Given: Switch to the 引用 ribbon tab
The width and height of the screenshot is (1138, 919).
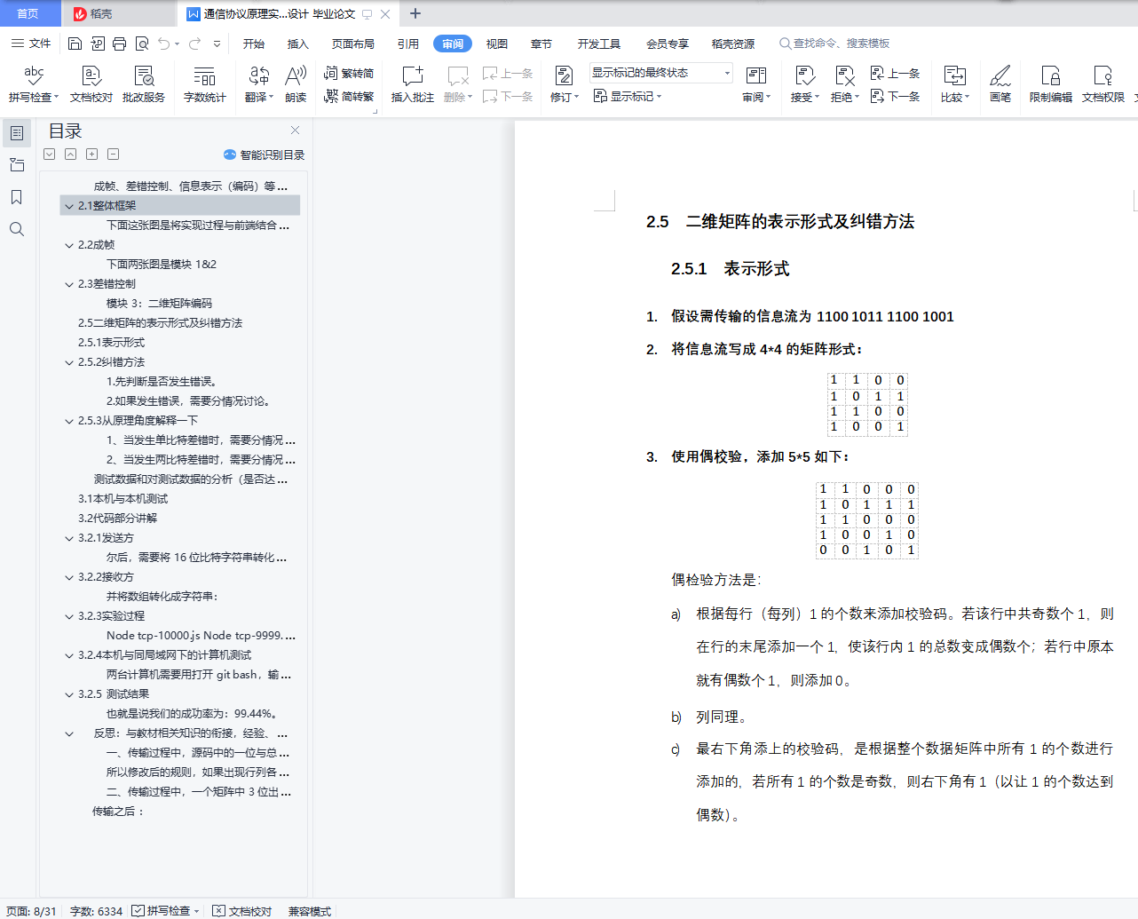Looking at the screenshot, I should click(408, 44).
